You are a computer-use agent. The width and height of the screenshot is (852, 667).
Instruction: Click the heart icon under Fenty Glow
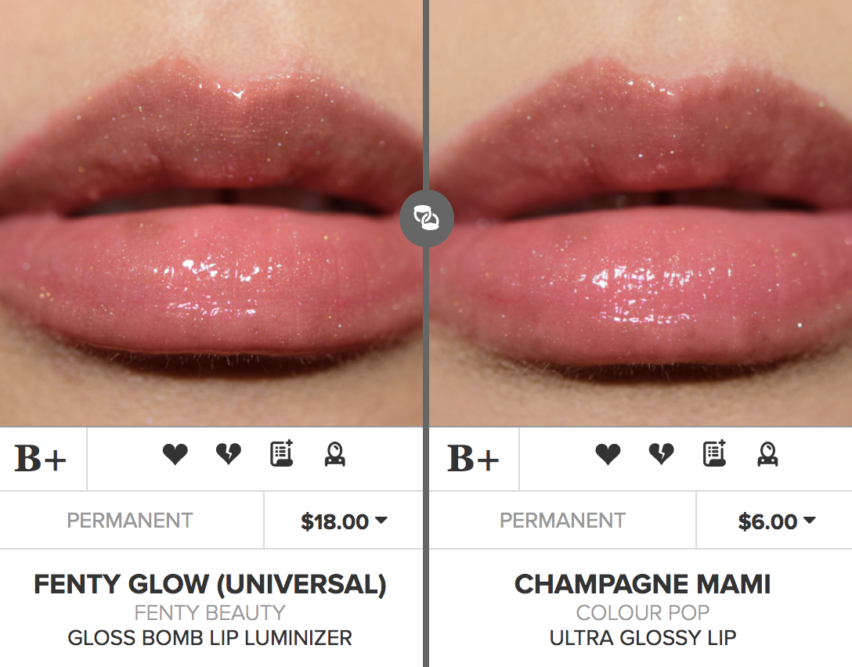[175, 454]
